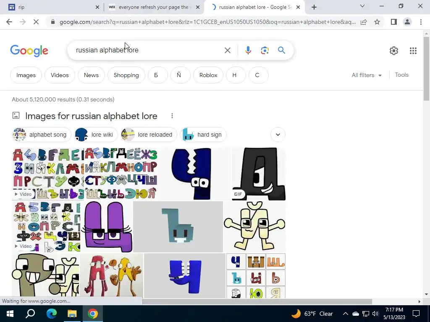Stop loading the page
The width and height of the screenshot is (430, 322).
(36, 22)
